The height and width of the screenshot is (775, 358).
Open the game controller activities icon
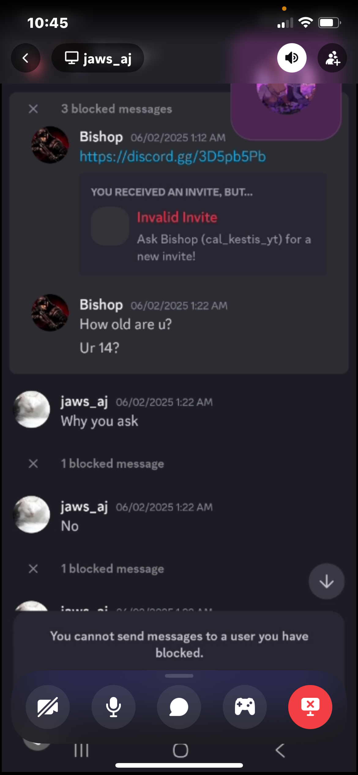pyautogui.click(x=244, y=707)
